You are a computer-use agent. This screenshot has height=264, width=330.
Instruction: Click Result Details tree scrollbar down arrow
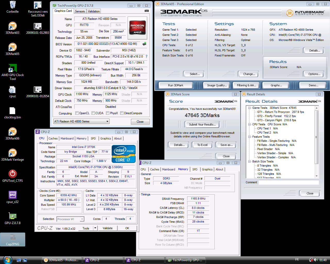pyautogui.click(x=317, y=176)
